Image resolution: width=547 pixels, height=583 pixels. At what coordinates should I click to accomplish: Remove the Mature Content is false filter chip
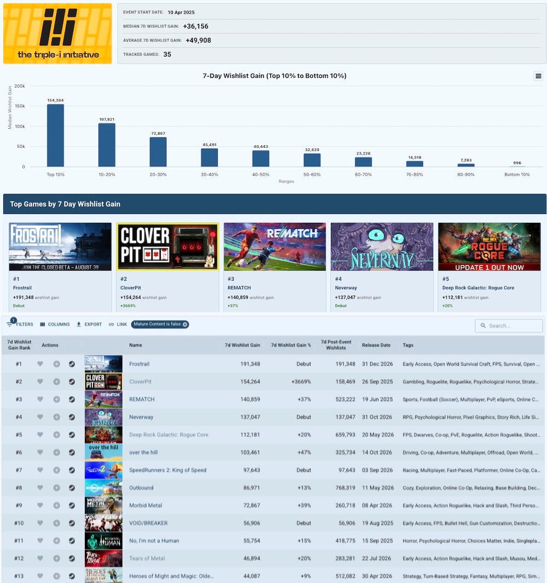[185, 324]
